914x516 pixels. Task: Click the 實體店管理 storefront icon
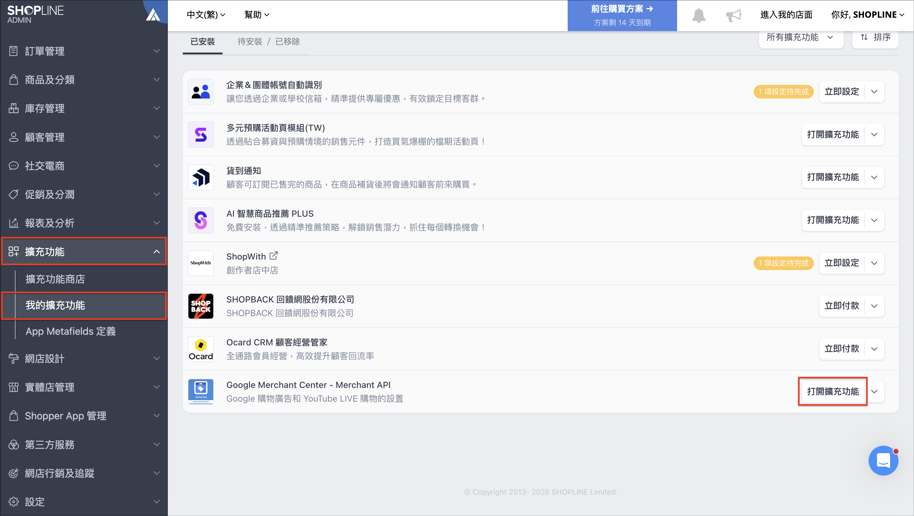(x=13, y=387)
